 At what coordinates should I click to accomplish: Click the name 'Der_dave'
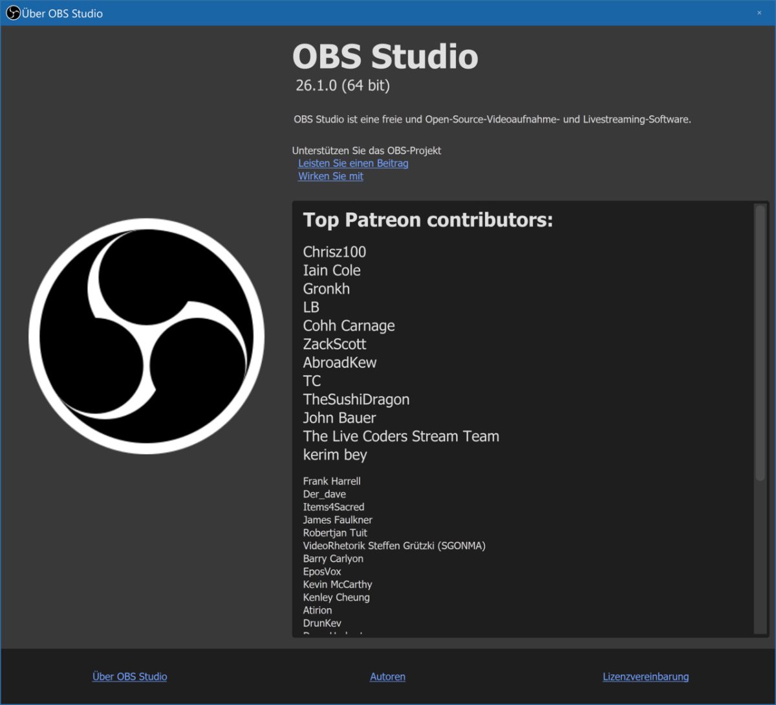tap(325, 494)
